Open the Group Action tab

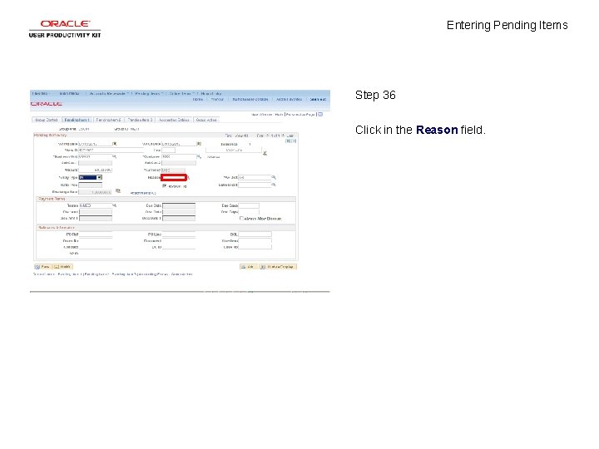click(206, 120)
